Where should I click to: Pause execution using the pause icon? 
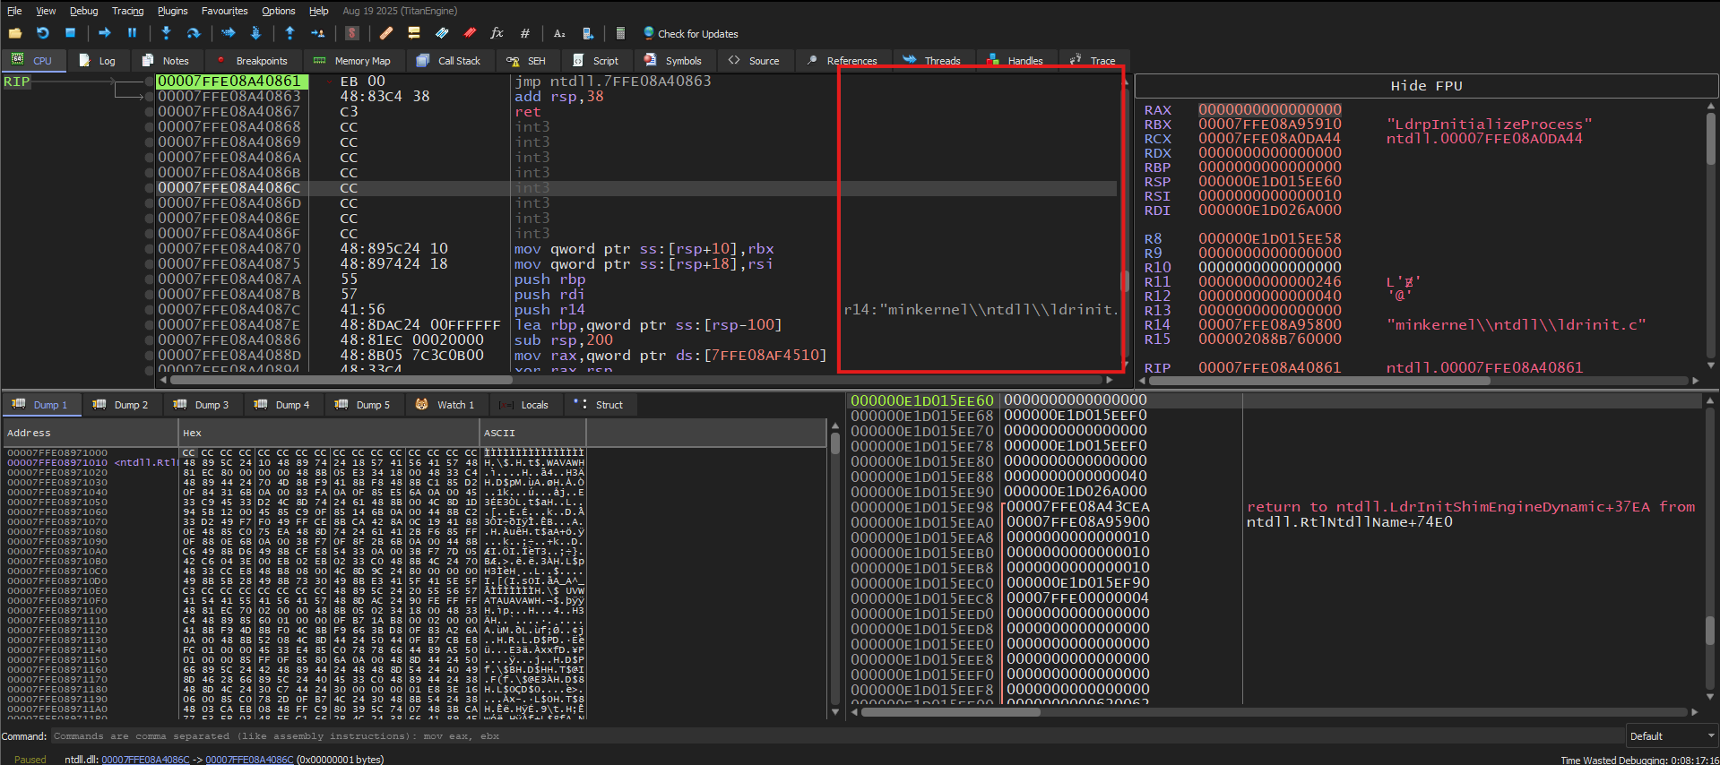(x=132, y=33)
